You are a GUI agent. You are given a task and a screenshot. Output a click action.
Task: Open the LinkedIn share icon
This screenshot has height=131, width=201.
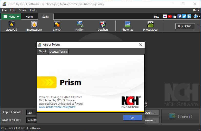(189, 16)
